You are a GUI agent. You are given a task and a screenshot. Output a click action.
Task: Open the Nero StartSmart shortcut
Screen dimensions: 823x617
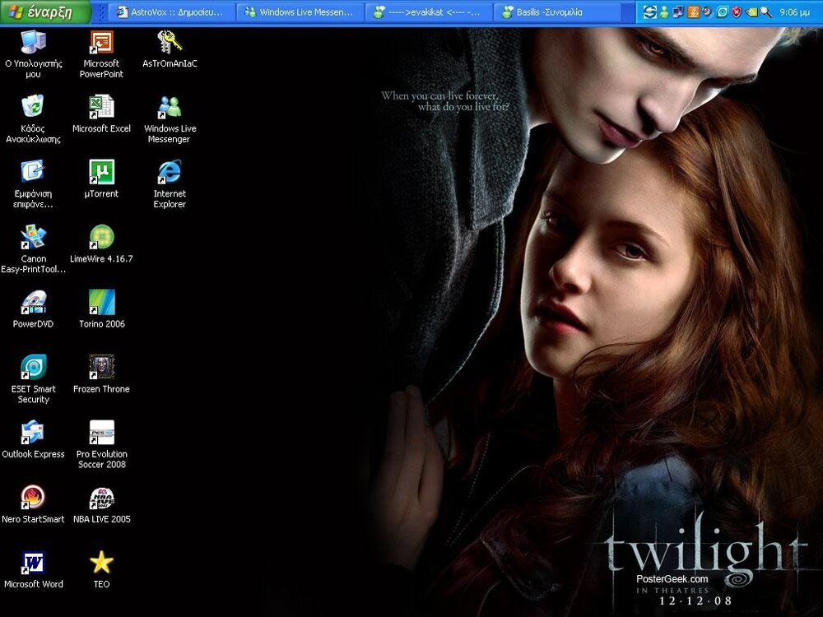33,498
